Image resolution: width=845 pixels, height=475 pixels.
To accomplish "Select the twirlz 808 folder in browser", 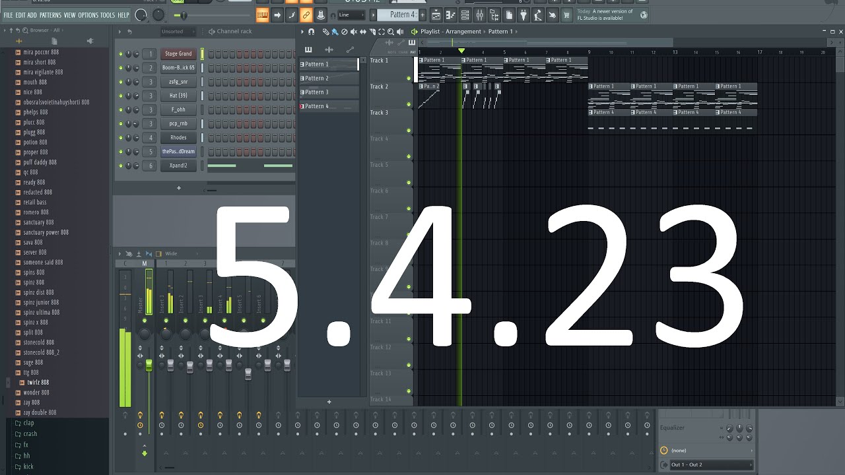I will coord(38,383).
